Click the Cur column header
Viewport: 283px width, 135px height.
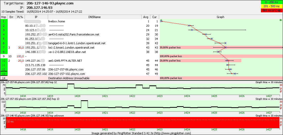click(154, 17)
